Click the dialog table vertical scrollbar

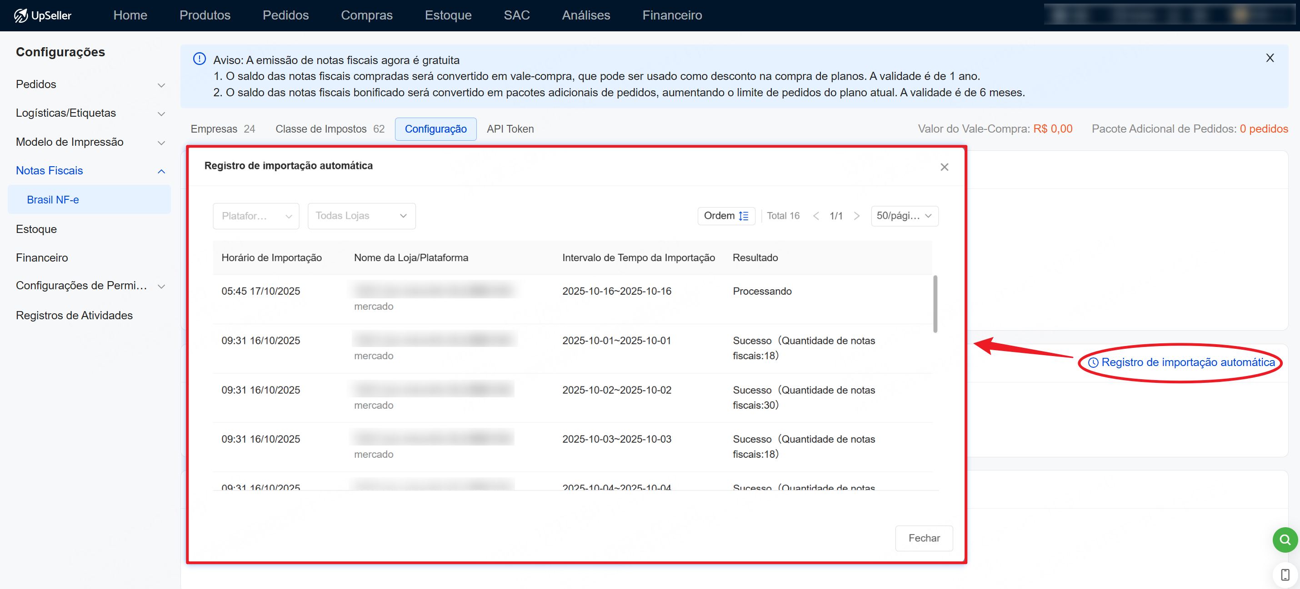click(935, 304)
